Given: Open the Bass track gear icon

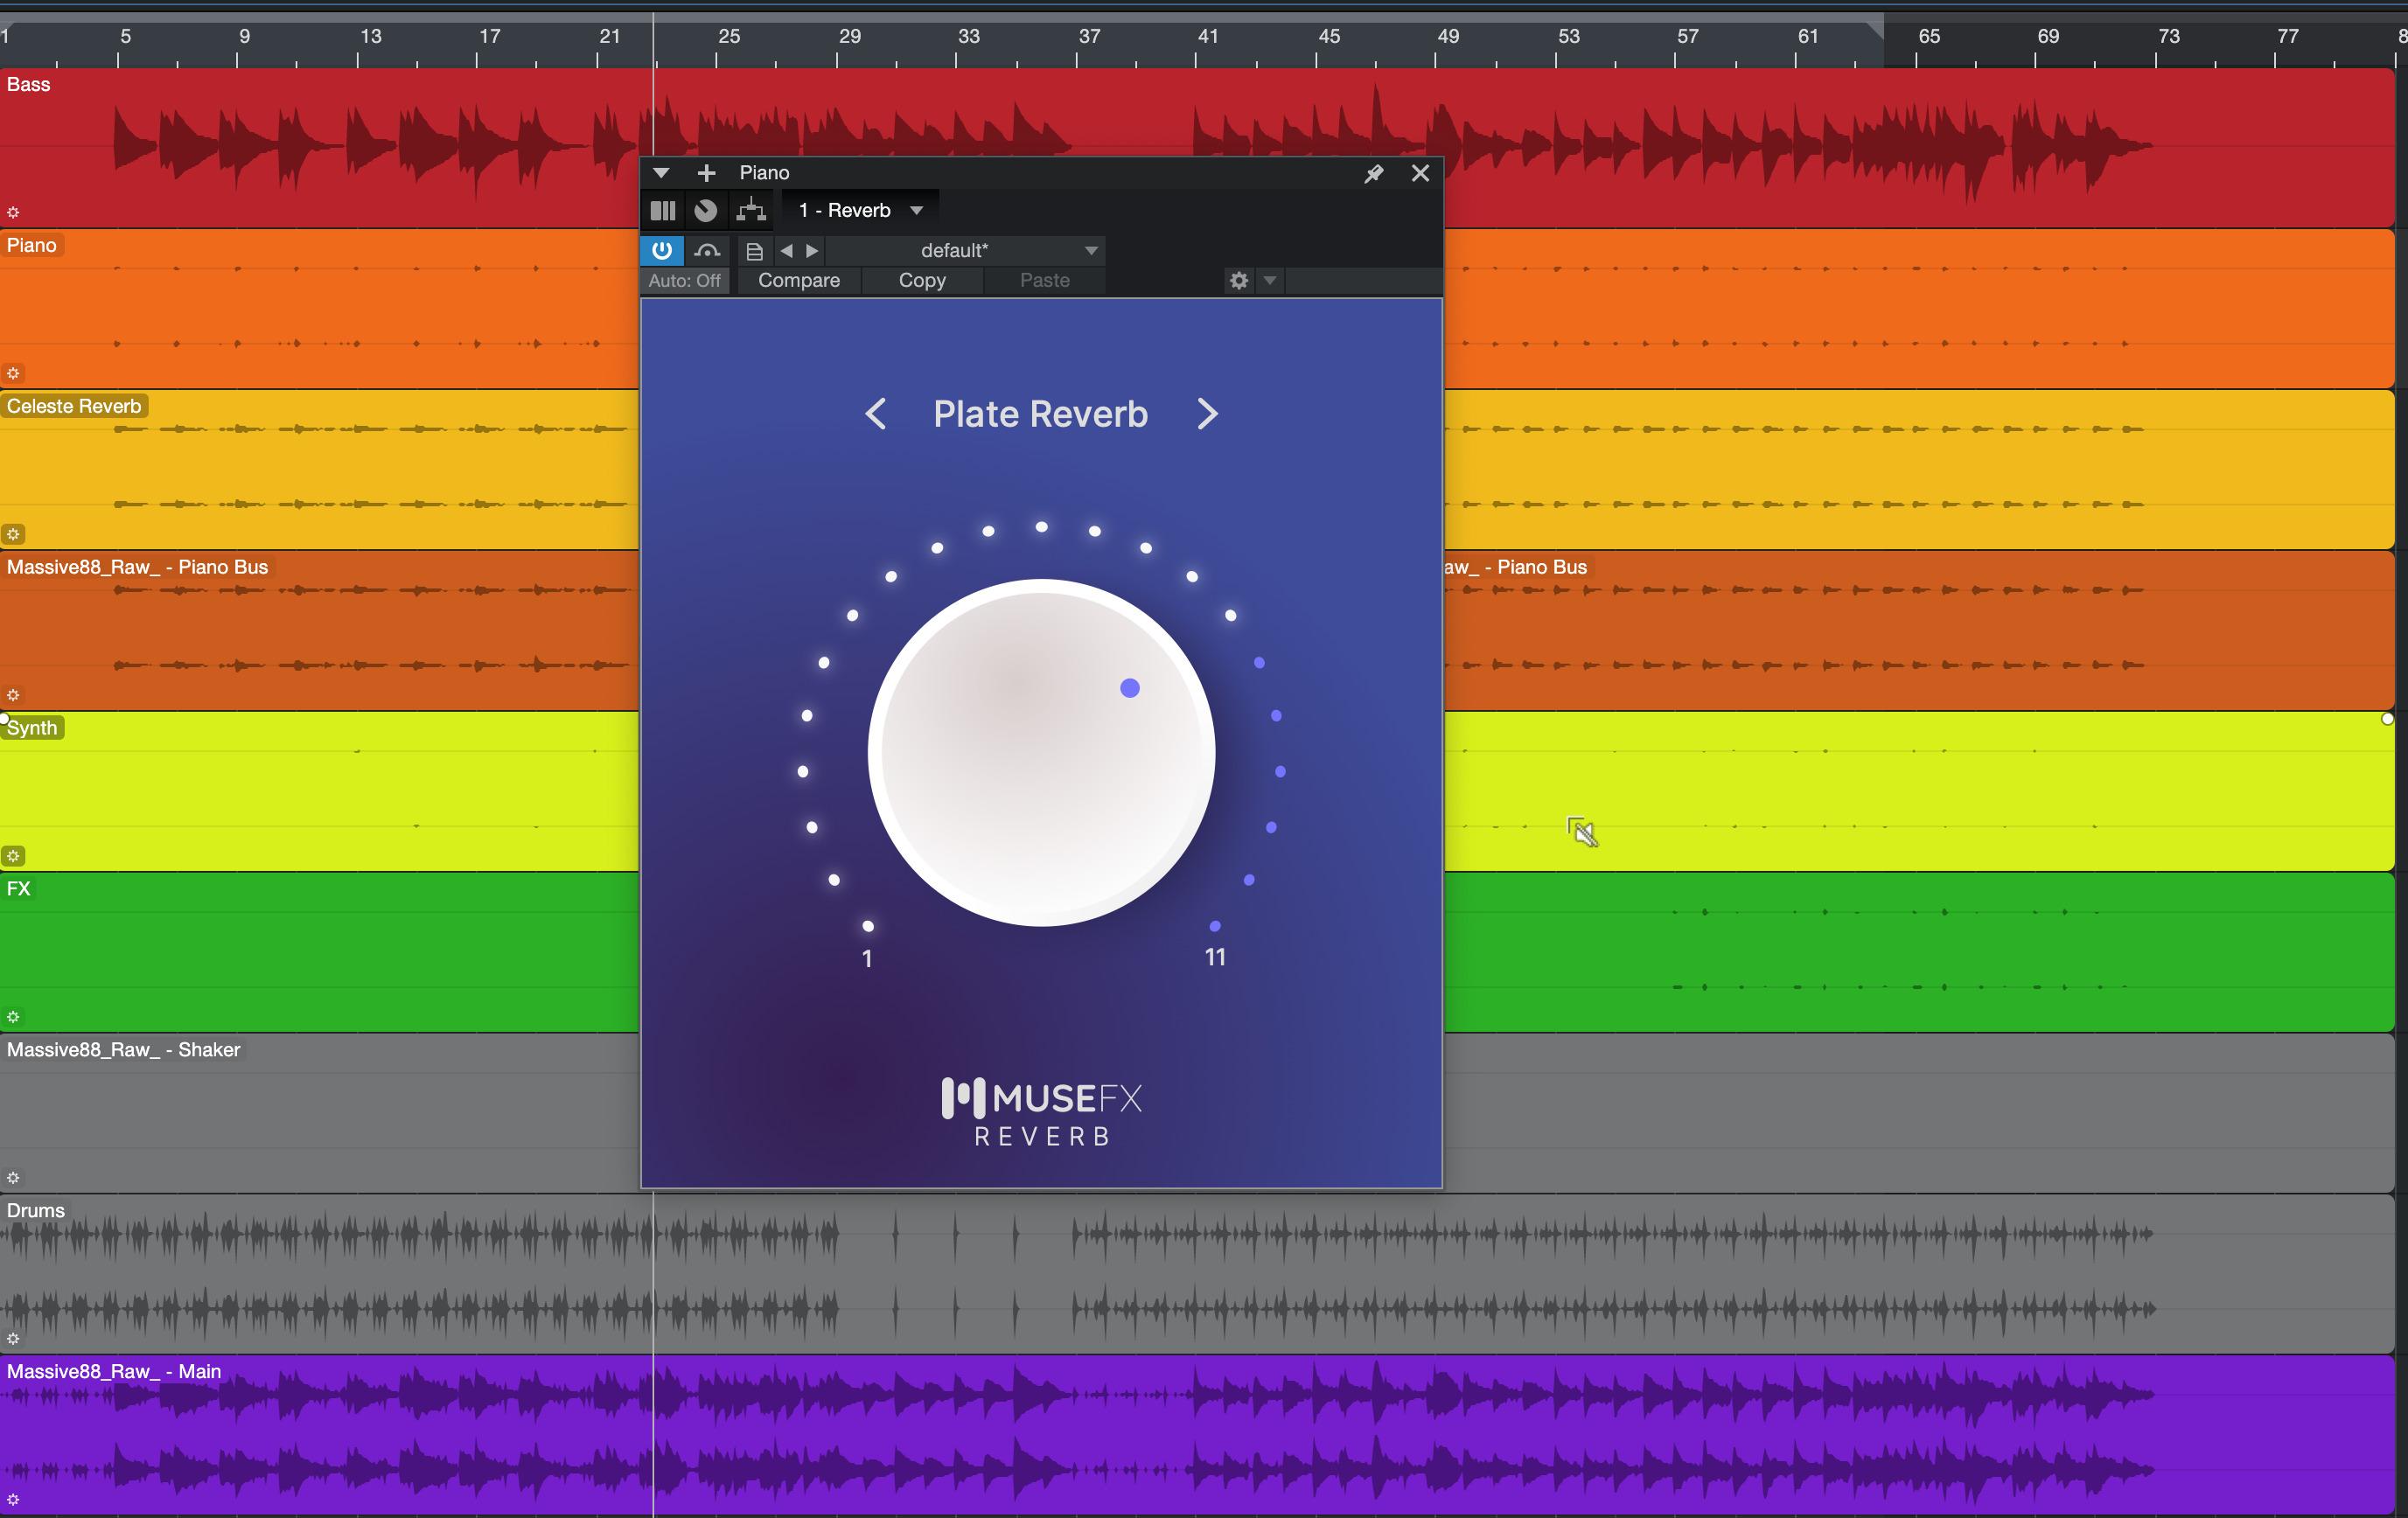Looking at the screenshot, I should [x=13, y=212].
